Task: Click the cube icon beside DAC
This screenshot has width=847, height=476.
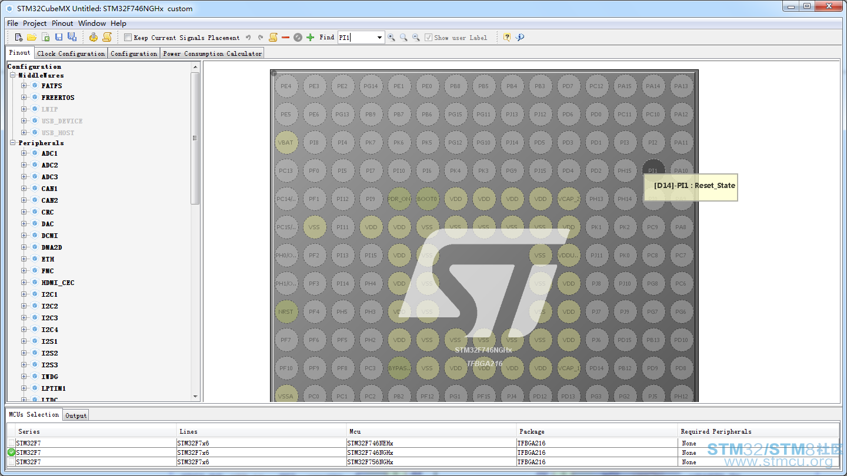Action: [x=35, y=224]
